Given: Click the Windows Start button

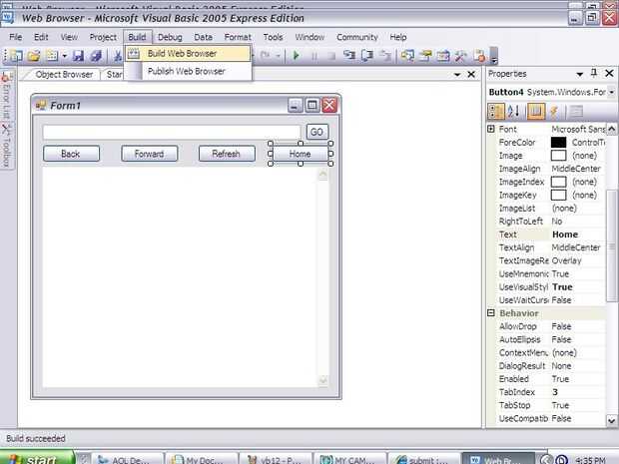Looking at the screenshot, I should [x=37, y=458].
